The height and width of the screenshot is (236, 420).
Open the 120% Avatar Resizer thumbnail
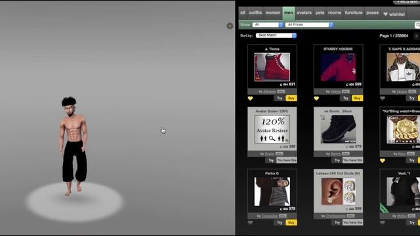pos(272,129)
